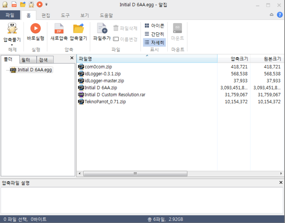Image resolution: width=285 pixels, height=223 pixels.
Task: Select the 폴더 panel tab
Action: (x=10, y=59)
